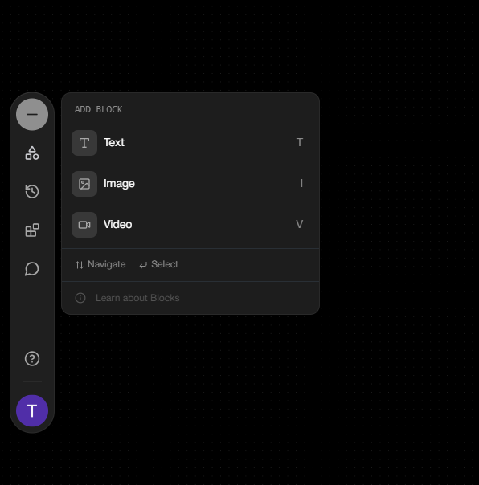479x485 pixels.
Task: Click the Image block picture icon tile
Action: (x=84, y=184)
